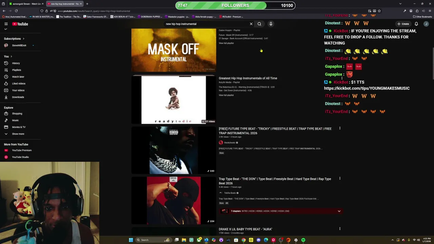Open a new browser tab
The image size is (434, 244).
click(87, 4)
